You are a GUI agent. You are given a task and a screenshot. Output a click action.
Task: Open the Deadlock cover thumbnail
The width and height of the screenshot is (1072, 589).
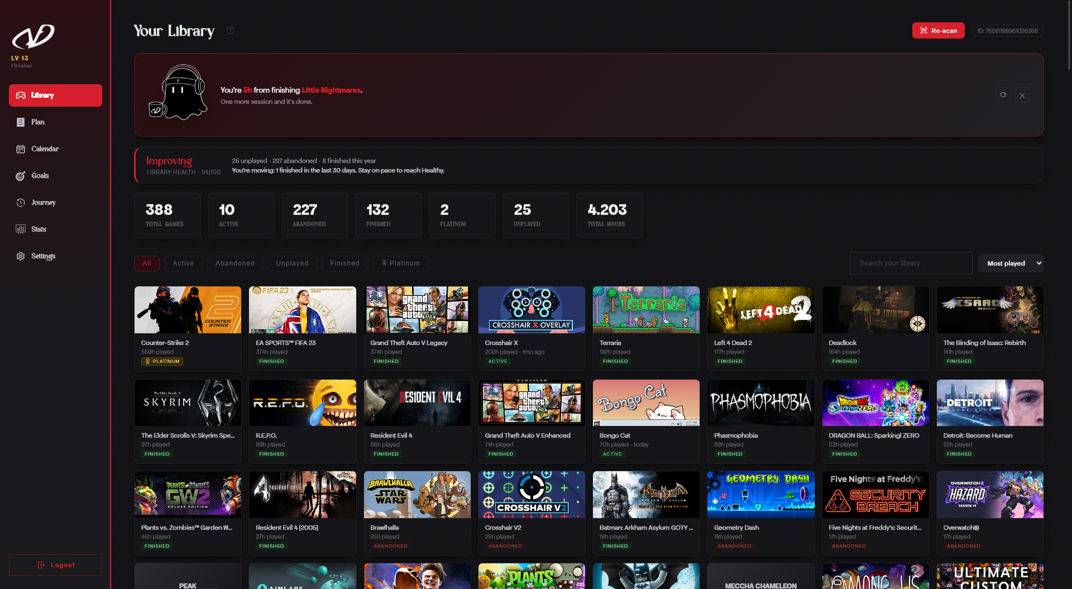point(875,310)
